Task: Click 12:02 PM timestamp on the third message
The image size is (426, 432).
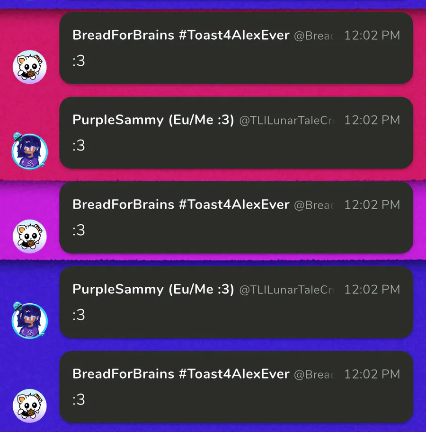Action: tap(372, 205)
